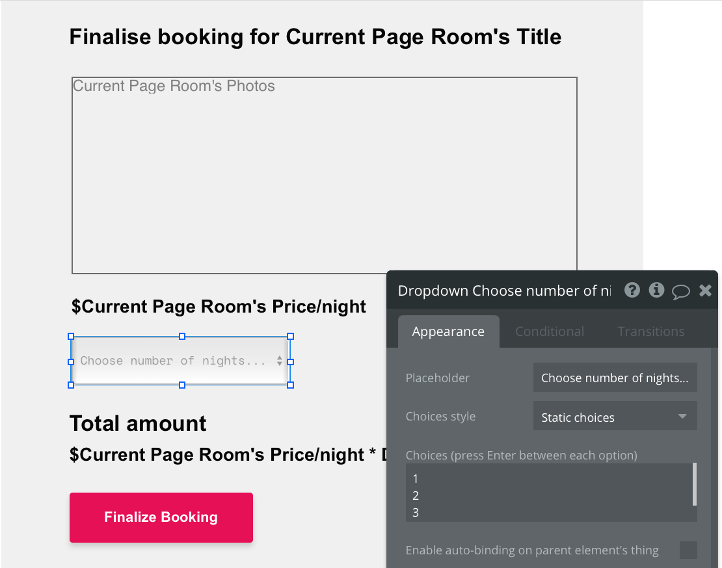Click the info icon in the property editor header
The height and width of the screenshot is (568, 722).
[x=656, y=290]
